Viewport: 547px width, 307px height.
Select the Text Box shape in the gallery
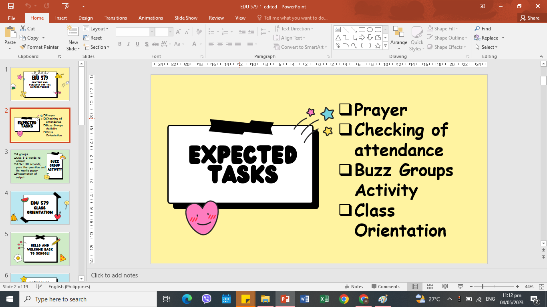(338, 30)
